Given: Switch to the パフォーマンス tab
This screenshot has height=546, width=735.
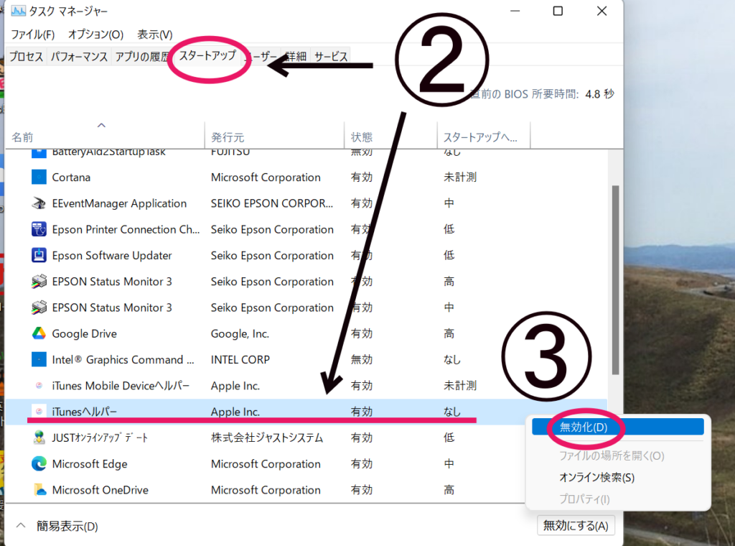Looking at the screenshot, I should tap(79, 57).
